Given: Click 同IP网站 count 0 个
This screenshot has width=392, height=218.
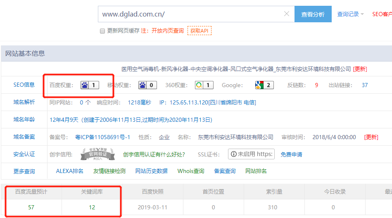Looking at the screenshot, I should (x=85, y=102).
